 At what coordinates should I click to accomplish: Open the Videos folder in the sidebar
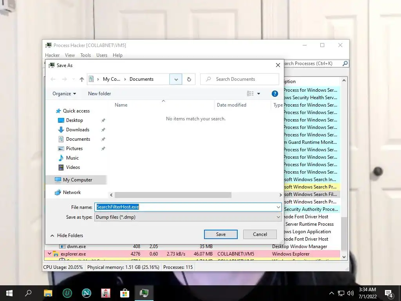[x=73, y=167]
